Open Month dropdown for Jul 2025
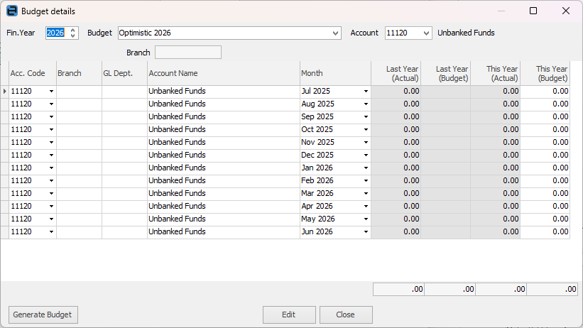 click(x=366, y=92)
